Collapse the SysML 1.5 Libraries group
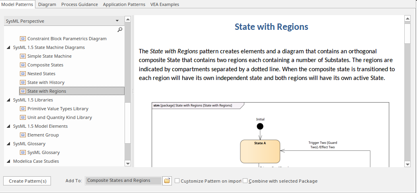417x193 pixels. click(x=9, y=100)
